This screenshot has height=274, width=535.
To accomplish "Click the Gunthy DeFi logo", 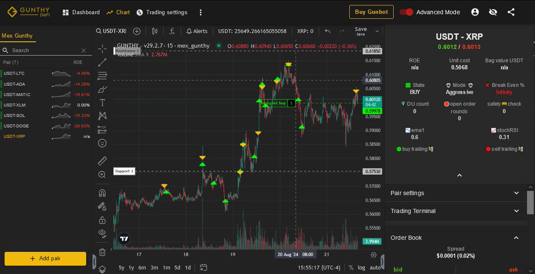I will coord(29,12).
